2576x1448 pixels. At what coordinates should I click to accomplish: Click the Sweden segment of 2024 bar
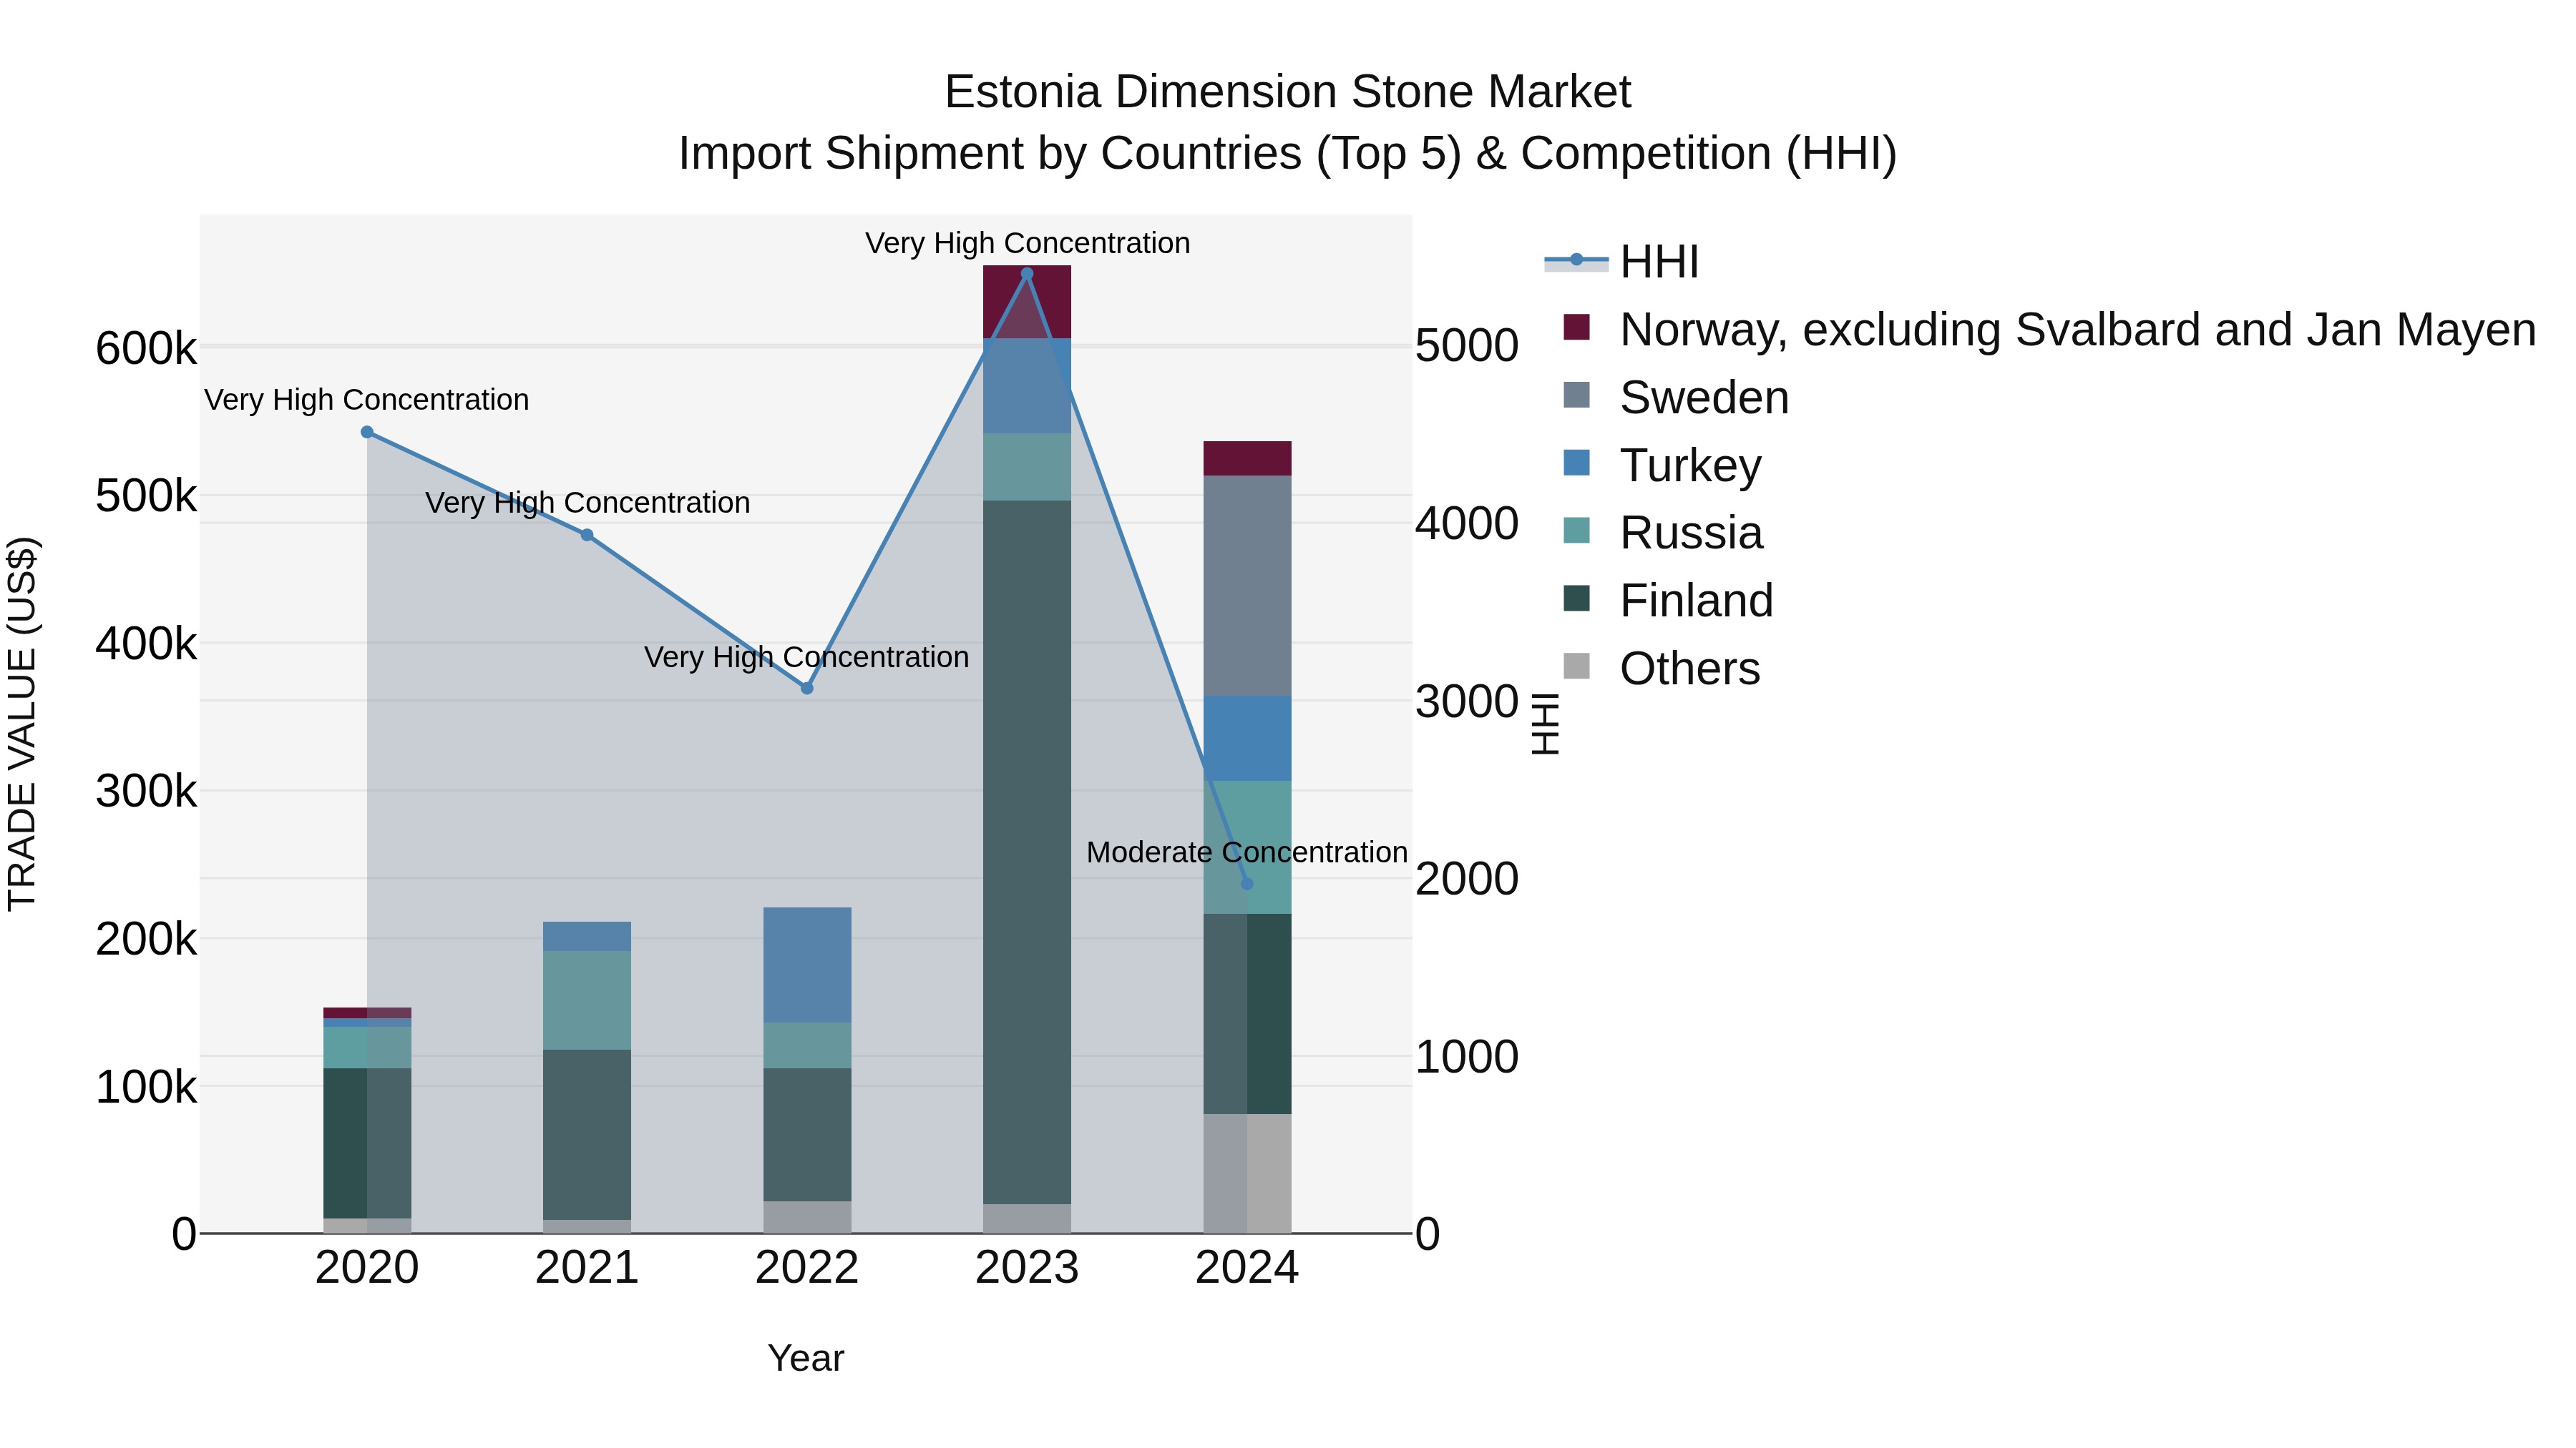point(1247,586)
